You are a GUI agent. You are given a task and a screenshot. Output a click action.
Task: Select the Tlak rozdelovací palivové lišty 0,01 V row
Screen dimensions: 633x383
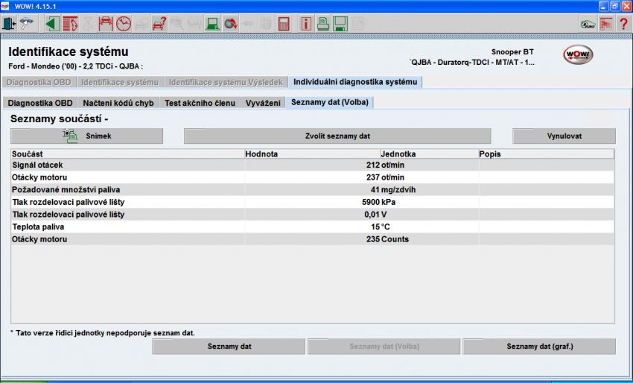click(313, 215)
